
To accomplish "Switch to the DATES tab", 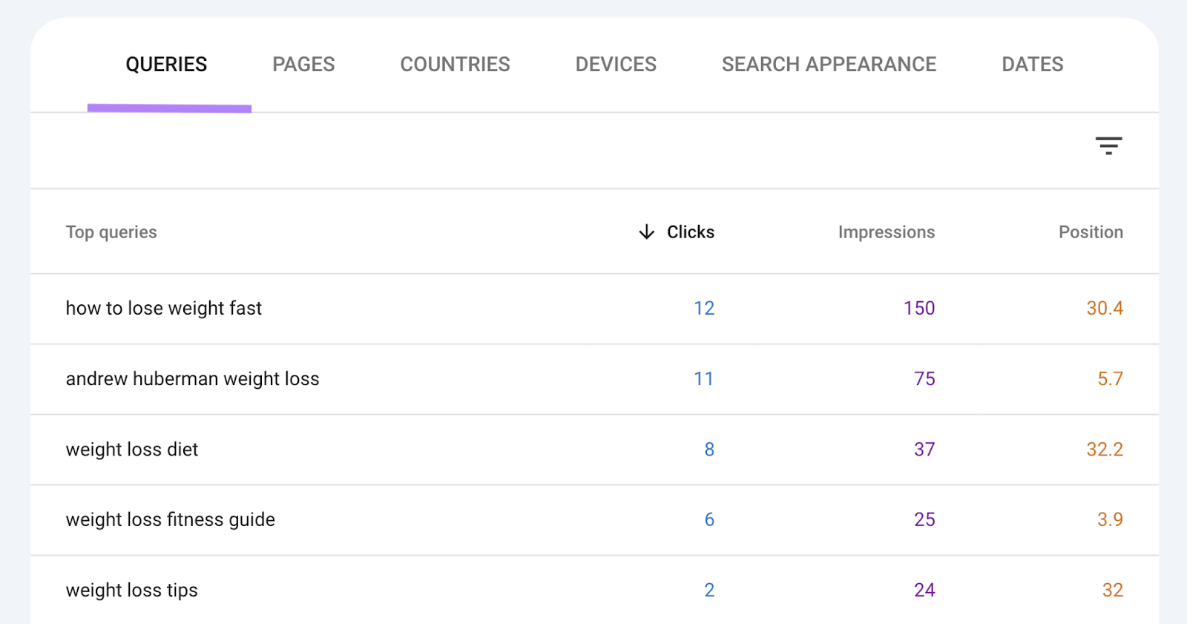I will click(x=1032, y=64).
